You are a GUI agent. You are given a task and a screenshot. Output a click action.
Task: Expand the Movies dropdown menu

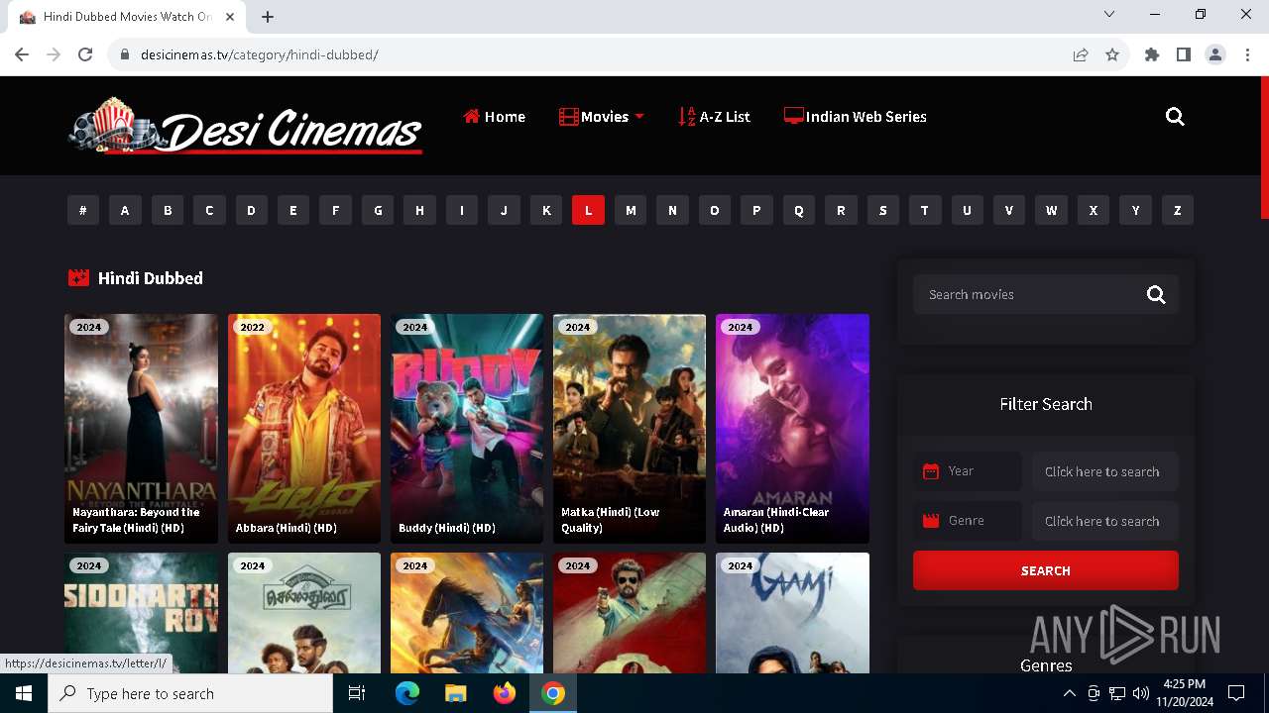tap(602, 117)
